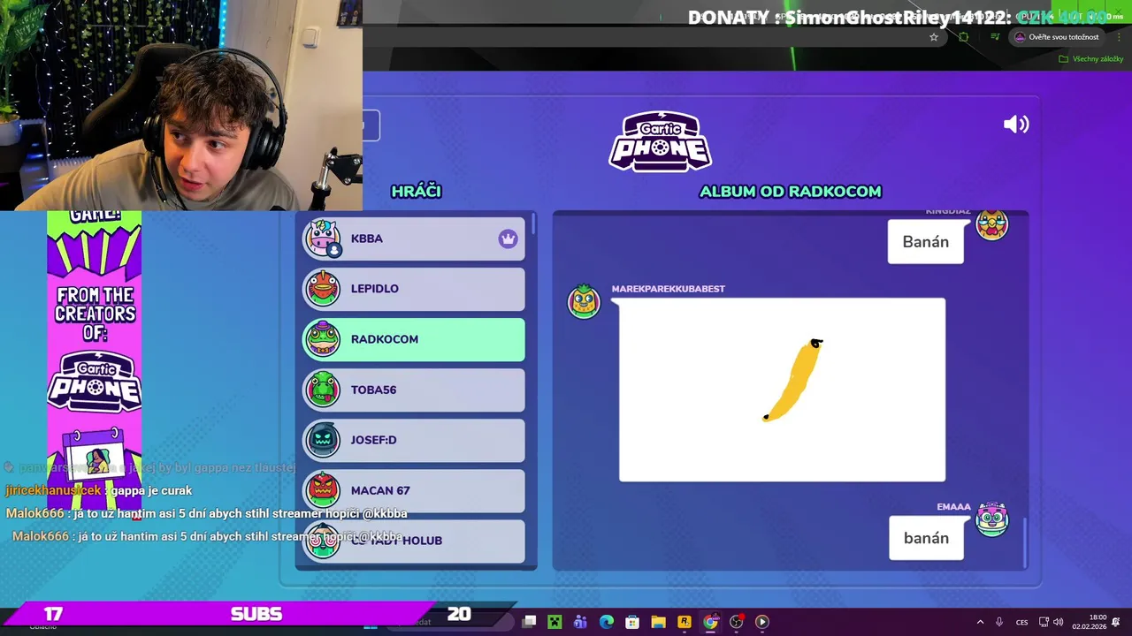
Task: Select player KBBA in list
Action: tap(414, 238)
